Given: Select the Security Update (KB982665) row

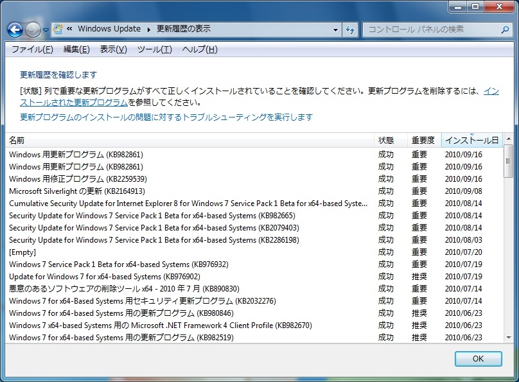Looking at the screenshot, I should (x=254, y=216).
